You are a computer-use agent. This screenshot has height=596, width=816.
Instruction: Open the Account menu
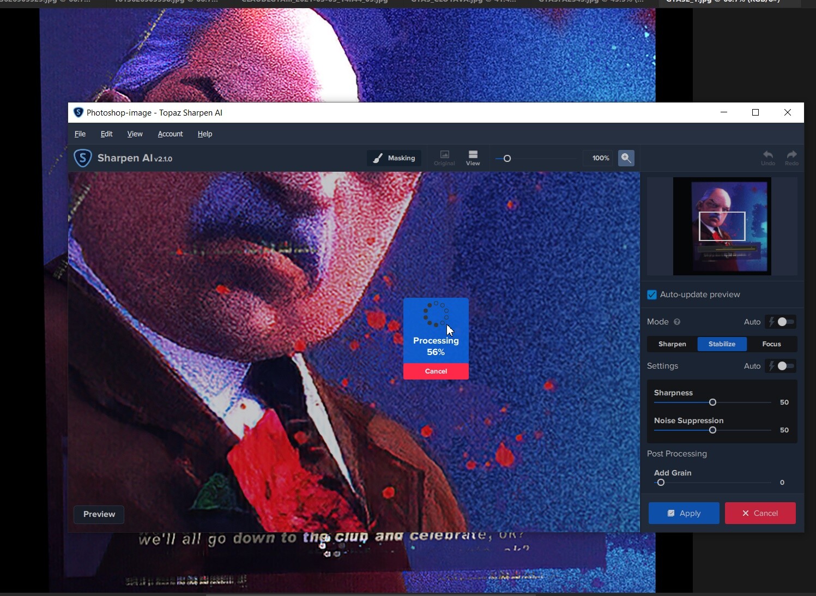170,134
